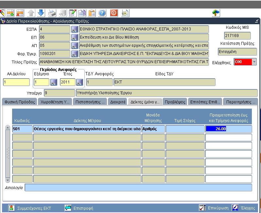Click the Υποστήριξη Υλοποίησης Έργου field
This screenshot has height=213, width=261.
pos(166,93)
